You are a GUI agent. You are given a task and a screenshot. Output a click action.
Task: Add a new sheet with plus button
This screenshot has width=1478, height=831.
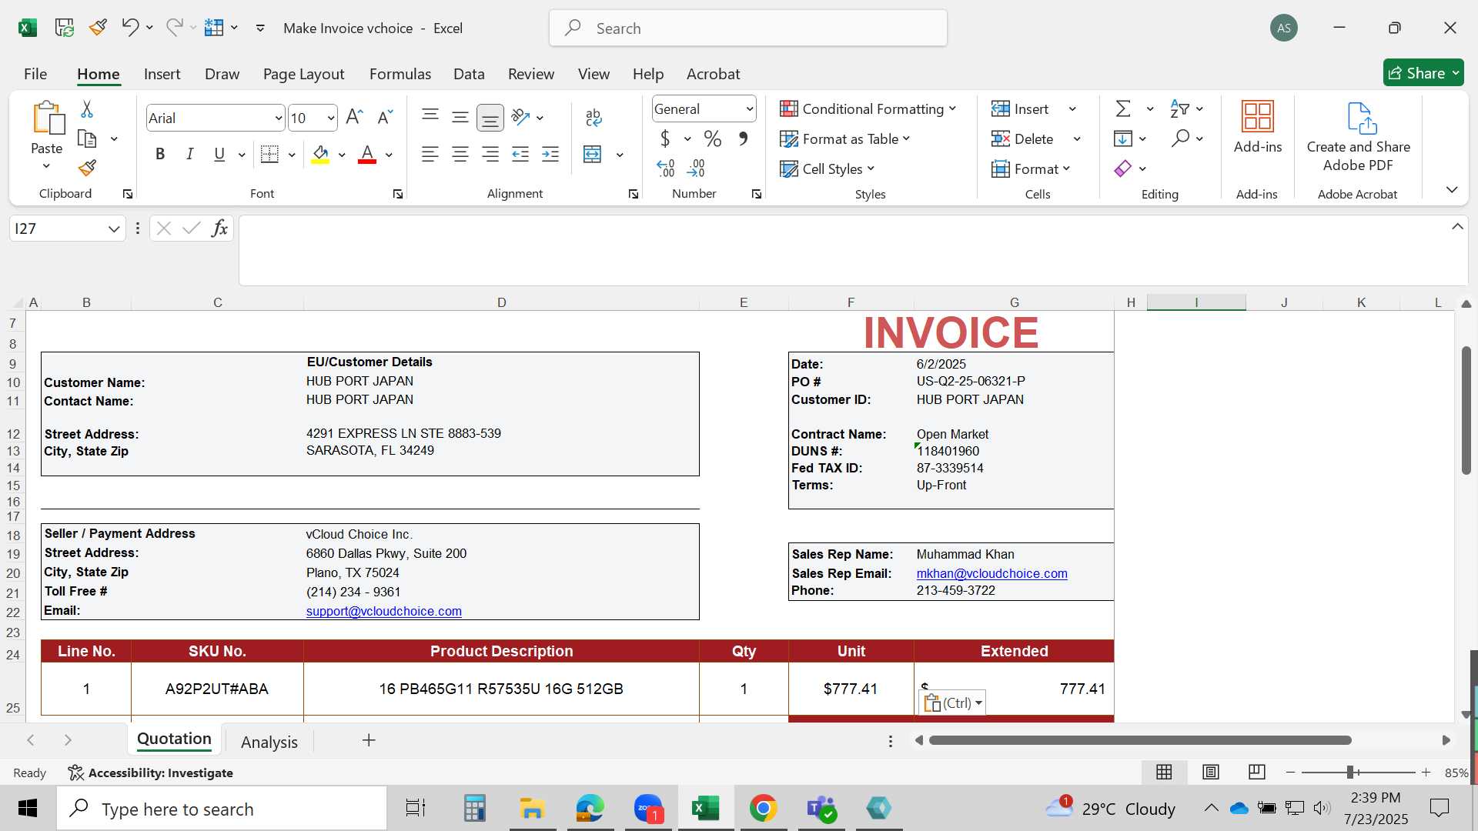pos(369,740)
